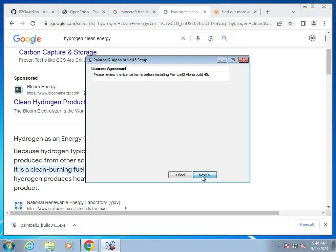
Task: Expand paintball2 download options chevron
Action: 74,225
